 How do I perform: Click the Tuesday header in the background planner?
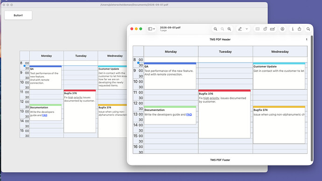coord(81,56)
